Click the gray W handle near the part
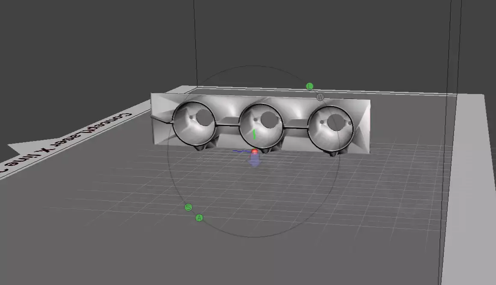 (x=321, y=97)
